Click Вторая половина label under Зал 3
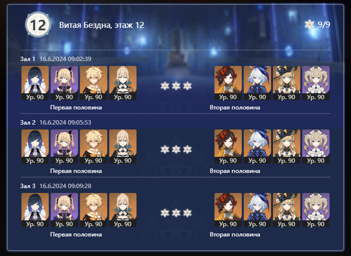Image resolution: width=351 pixels, height=256 pixels. point(235,235)
